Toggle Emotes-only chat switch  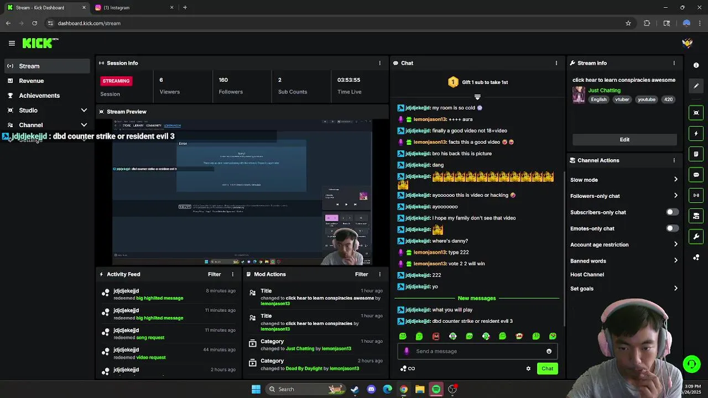point(672,228)
